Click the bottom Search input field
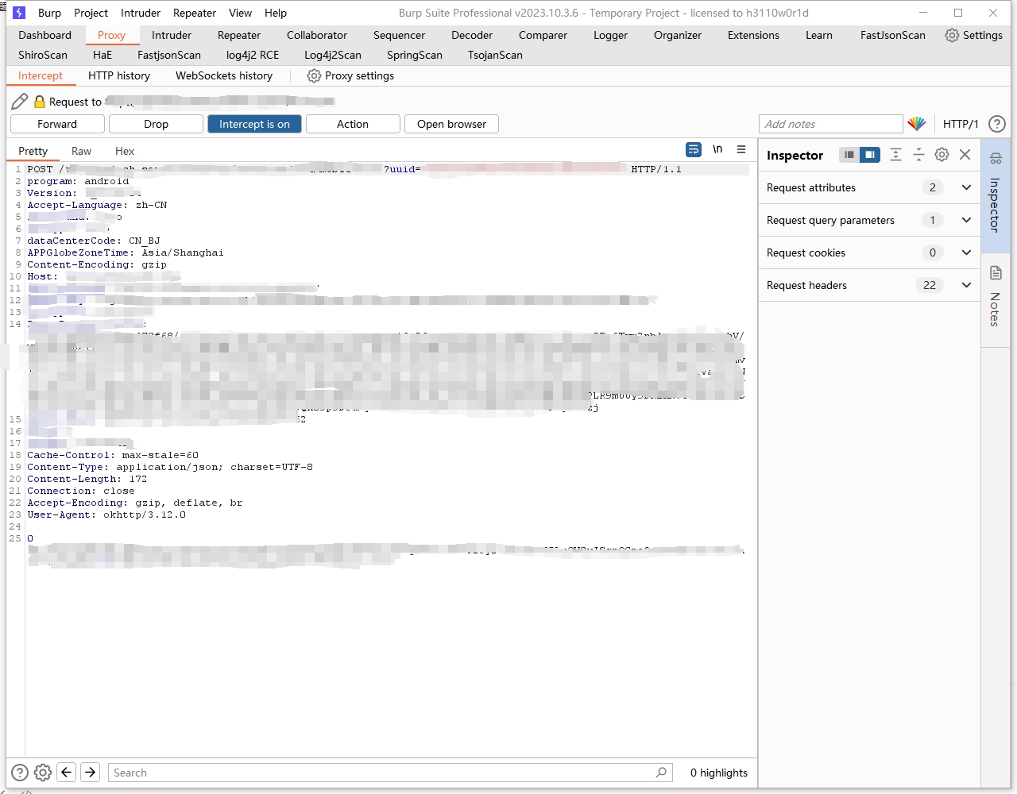This screenshot has width=1017, height=794. (x=390, y=772)
